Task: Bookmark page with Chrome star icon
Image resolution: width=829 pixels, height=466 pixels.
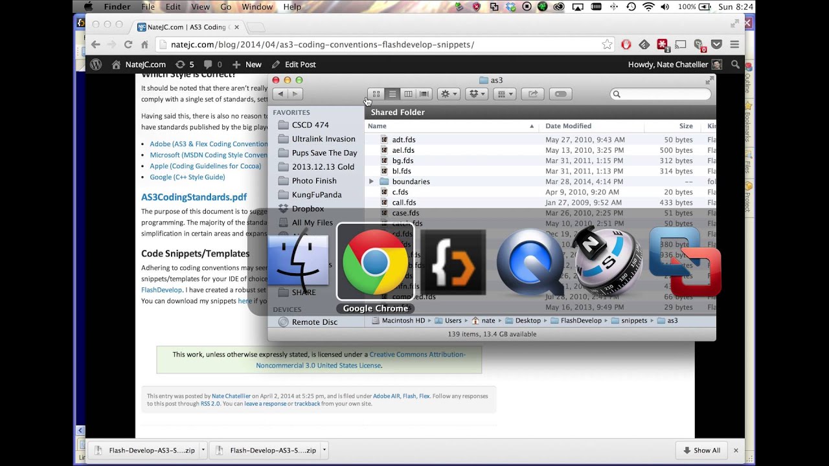Action: 607,45
